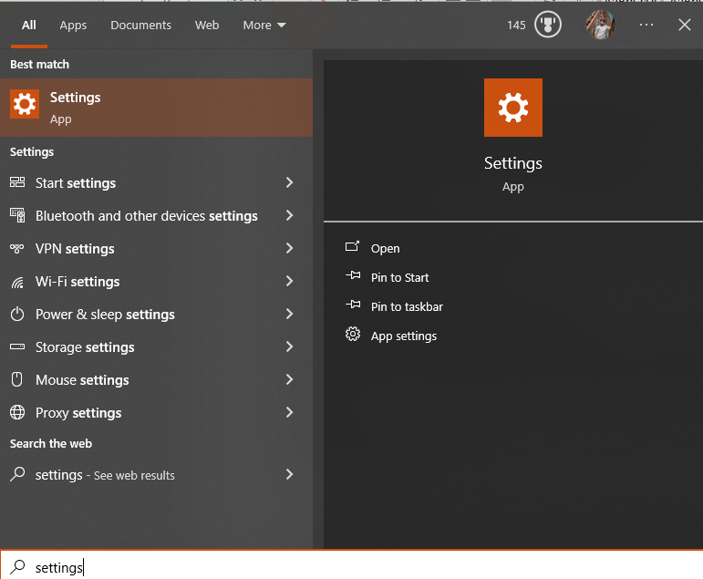
Task: Expand Start settings with its chevron
Action: pyautogui.click(x=290, y=182)
